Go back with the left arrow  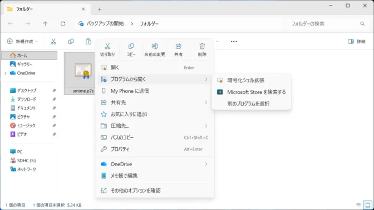[11, 24]
